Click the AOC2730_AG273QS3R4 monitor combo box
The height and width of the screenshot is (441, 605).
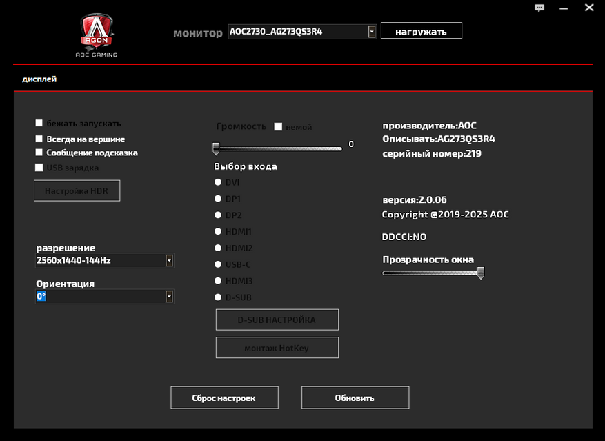[302, 32]
